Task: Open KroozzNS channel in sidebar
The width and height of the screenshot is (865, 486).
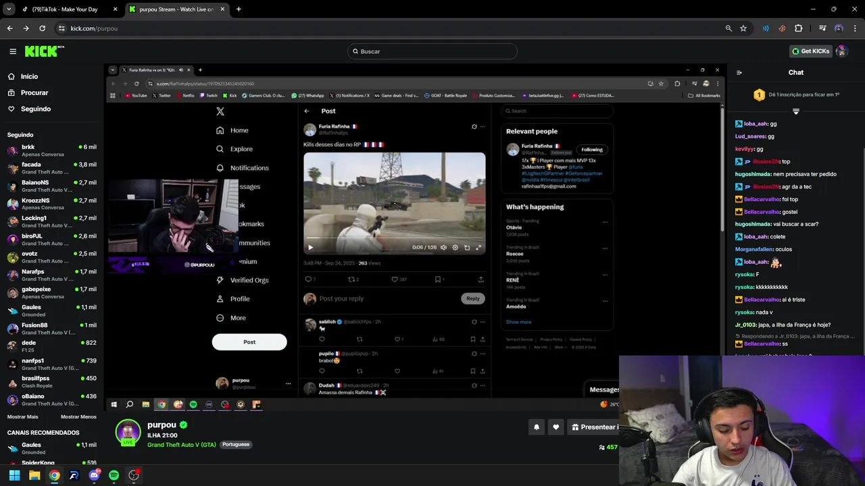Action: [51, 204]
